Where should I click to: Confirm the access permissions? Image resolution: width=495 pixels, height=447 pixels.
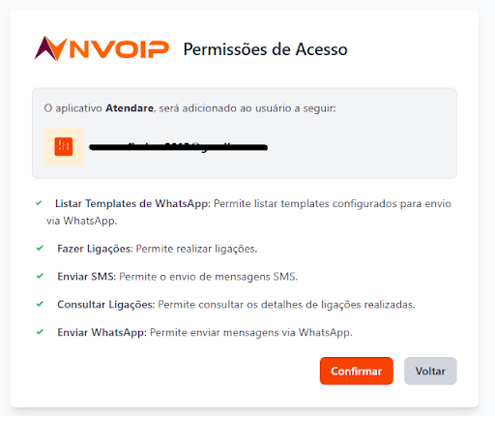(x=357, y=371)
